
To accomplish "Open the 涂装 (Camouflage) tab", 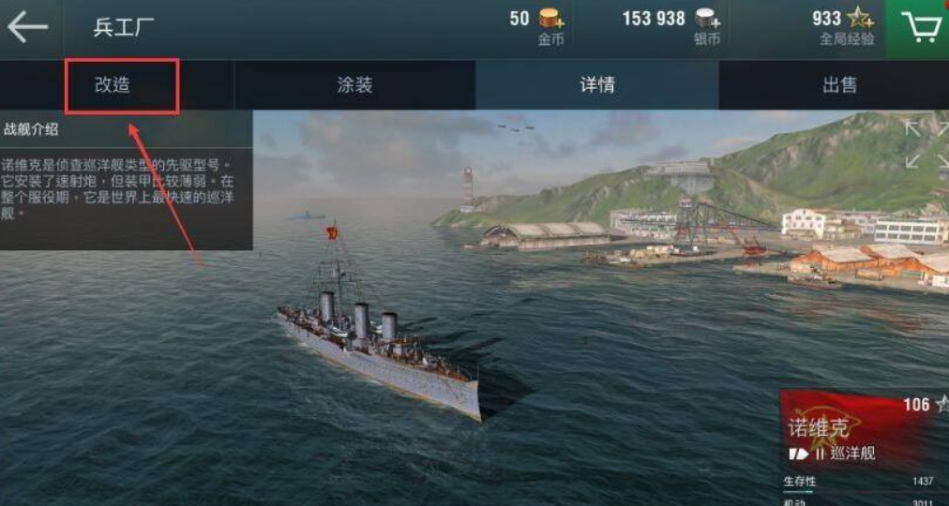I will [x=354, y=85].
